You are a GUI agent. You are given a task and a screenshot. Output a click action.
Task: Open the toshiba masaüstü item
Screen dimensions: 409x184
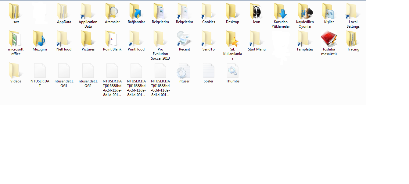pyautogui.click(x=329, y=39)
